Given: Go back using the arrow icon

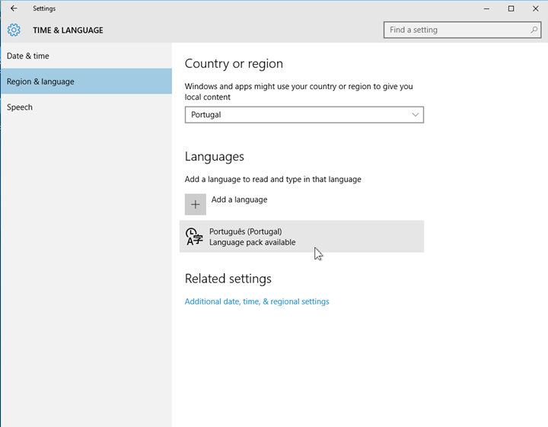Looking at the screenshot, I should coord(14,8).
